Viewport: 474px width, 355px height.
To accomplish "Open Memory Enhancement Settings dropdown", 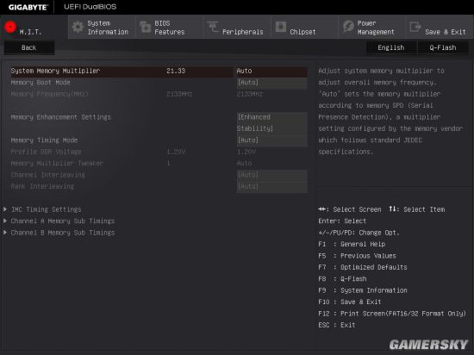I will [x=272, y=123].
